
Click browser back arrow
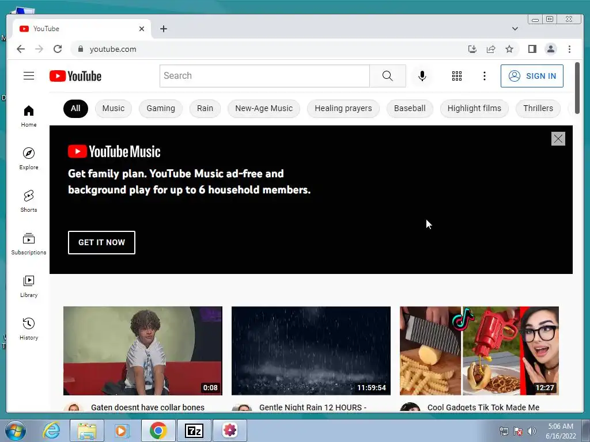pyautogui.click(x=21, y=49)
